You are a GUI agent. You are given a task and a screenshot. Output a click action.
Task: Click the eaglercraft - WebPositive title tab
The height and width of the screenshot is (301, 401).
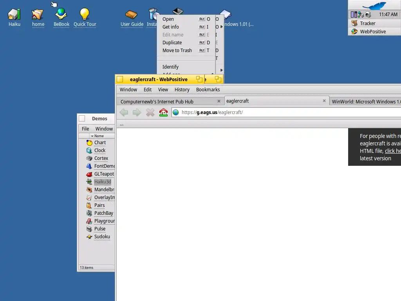[159, 79]
